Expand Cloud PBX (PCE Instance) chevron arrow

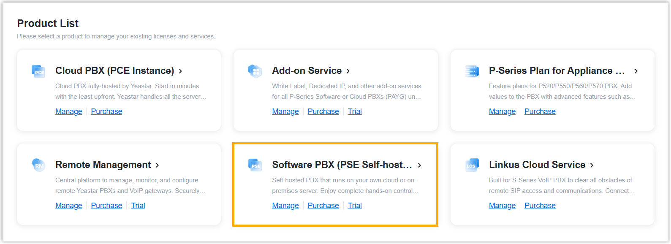pos(180,71)
